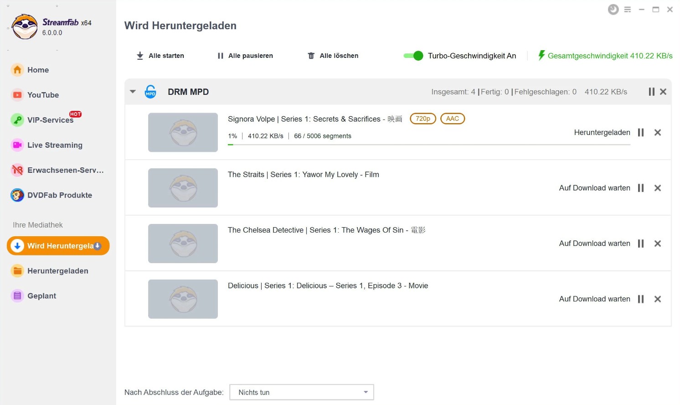Click The Chelsea Detective title text
This screenshot has height=405, width=680.
(326, 230)
